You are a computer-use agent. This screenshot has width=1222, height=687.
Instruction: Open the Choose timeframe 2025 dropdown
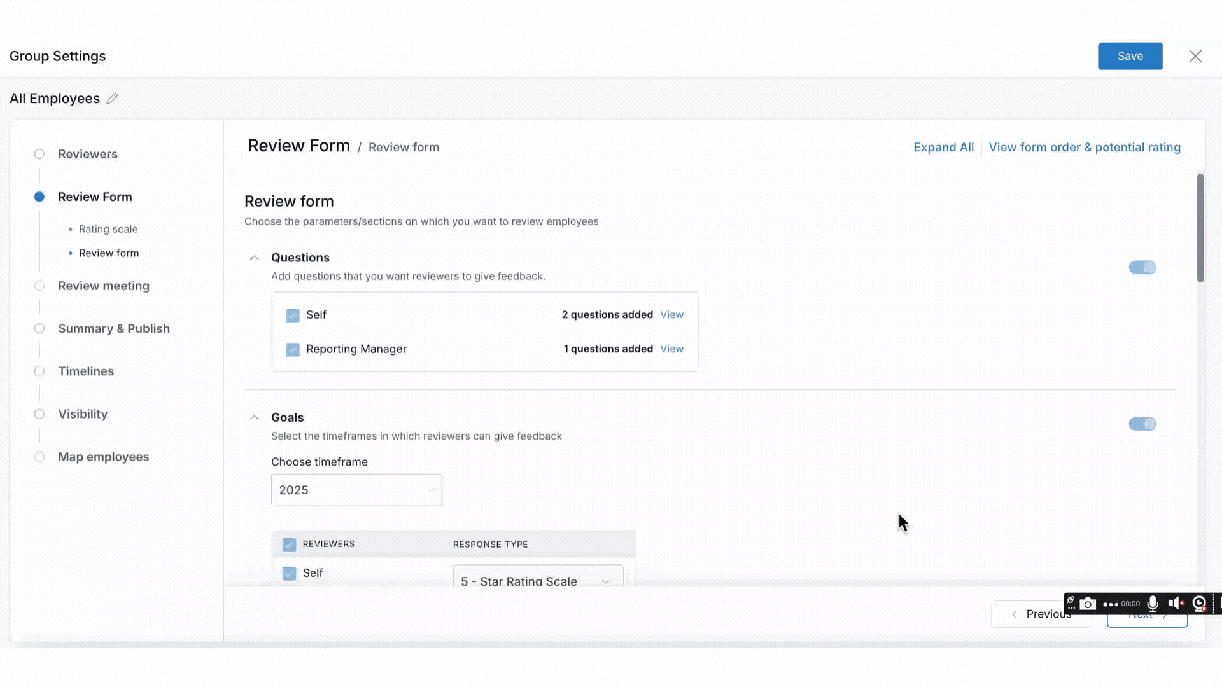click(356, 490)
